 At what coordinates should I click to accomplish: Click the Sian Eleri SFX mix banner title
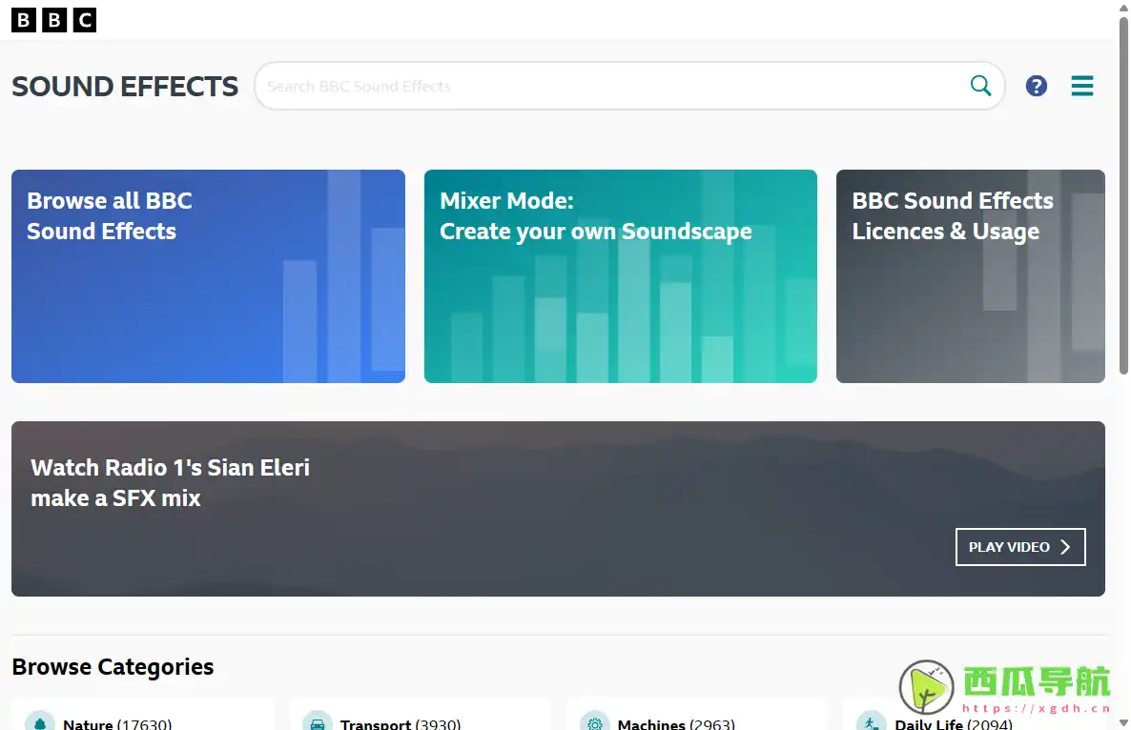171,483
